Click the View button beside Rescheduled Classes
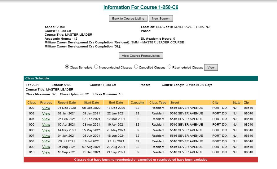277x169 pixels. point(211,68)
